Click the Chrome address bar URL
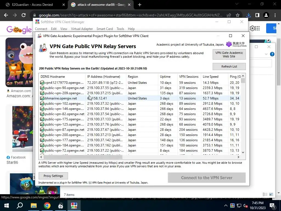This screenshot has width=281, height=211. click(x=131, y=15)
